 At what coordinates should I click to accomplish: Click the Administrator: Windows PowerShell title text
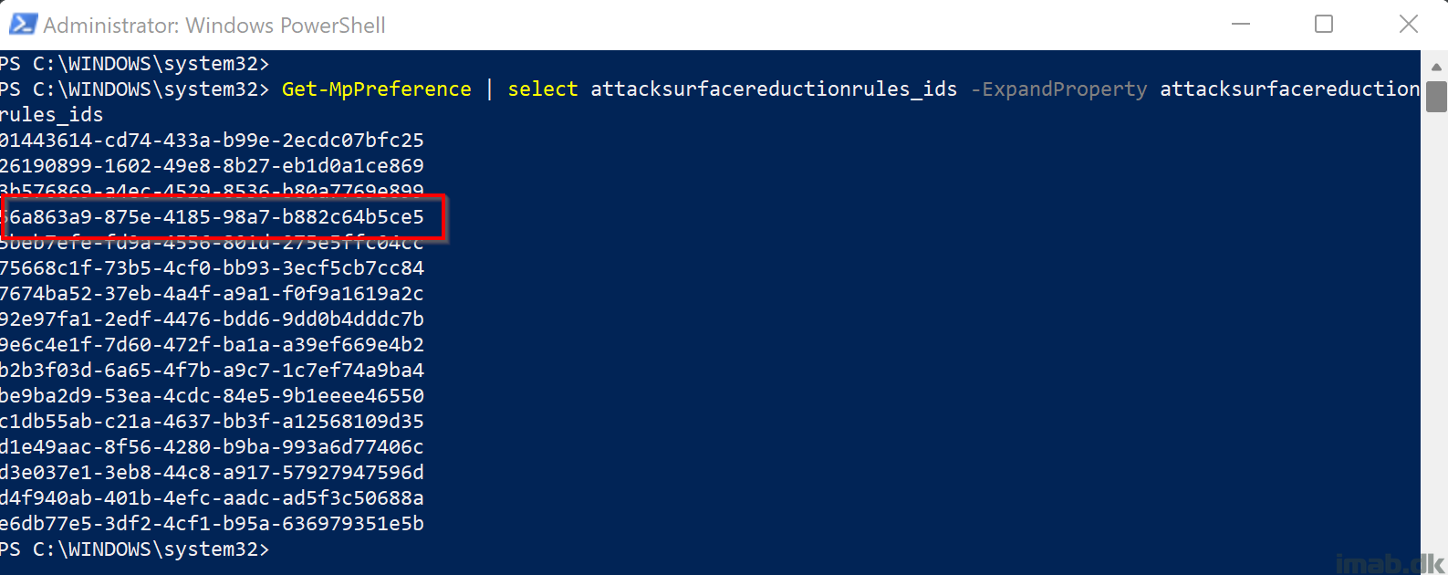tap(214, 26)
